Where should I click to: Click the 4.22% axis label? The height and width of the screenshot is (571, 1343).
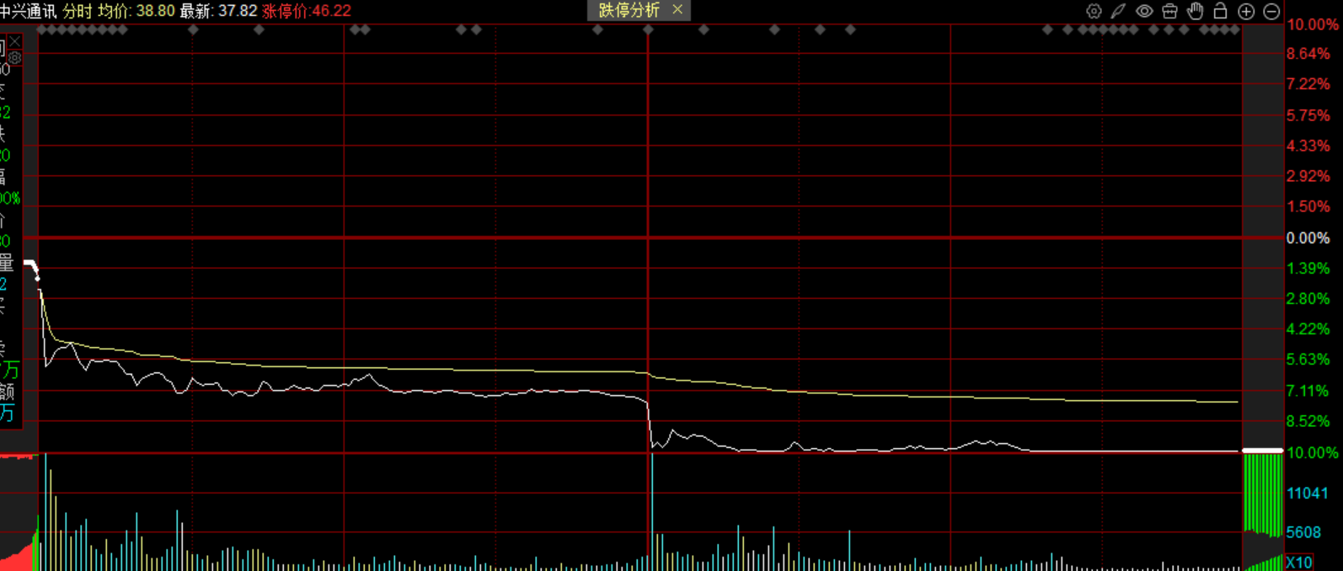(1308, 329)
